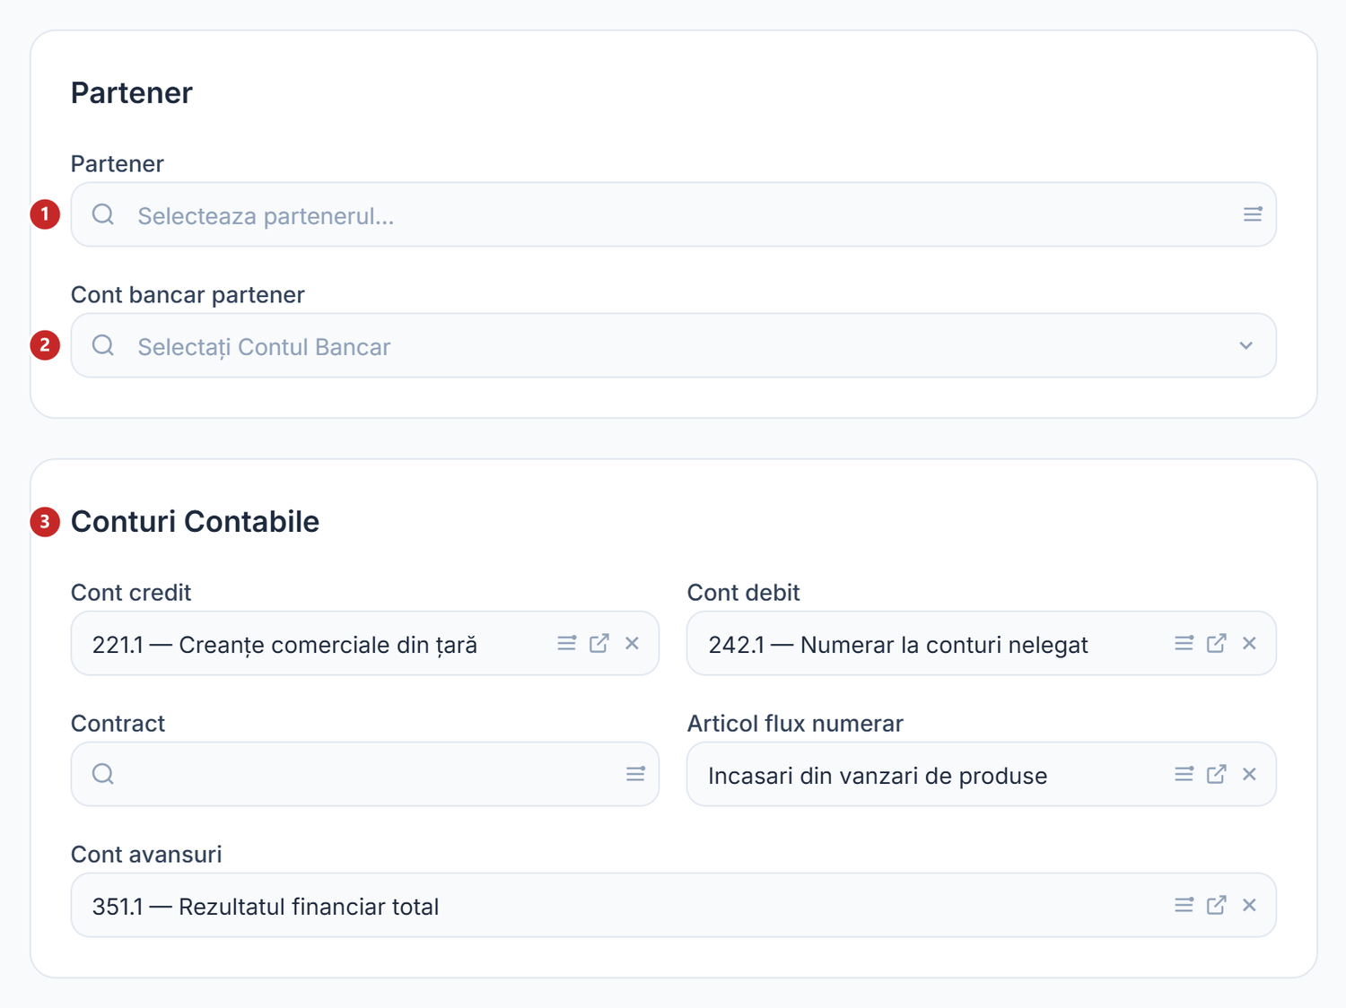This screenshot has width=1346, height=1008.
Task: Click the Conturi Contabile section heading
Action: pos(195,521)
